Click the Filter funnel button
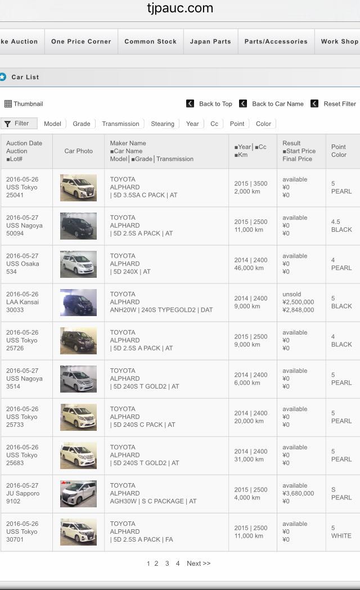The width and height of the screenshot is (360, 590). (19, 124)
